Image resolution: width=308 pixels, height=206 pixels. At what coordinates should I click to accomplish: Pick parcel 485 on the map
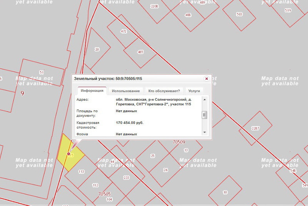141,52
